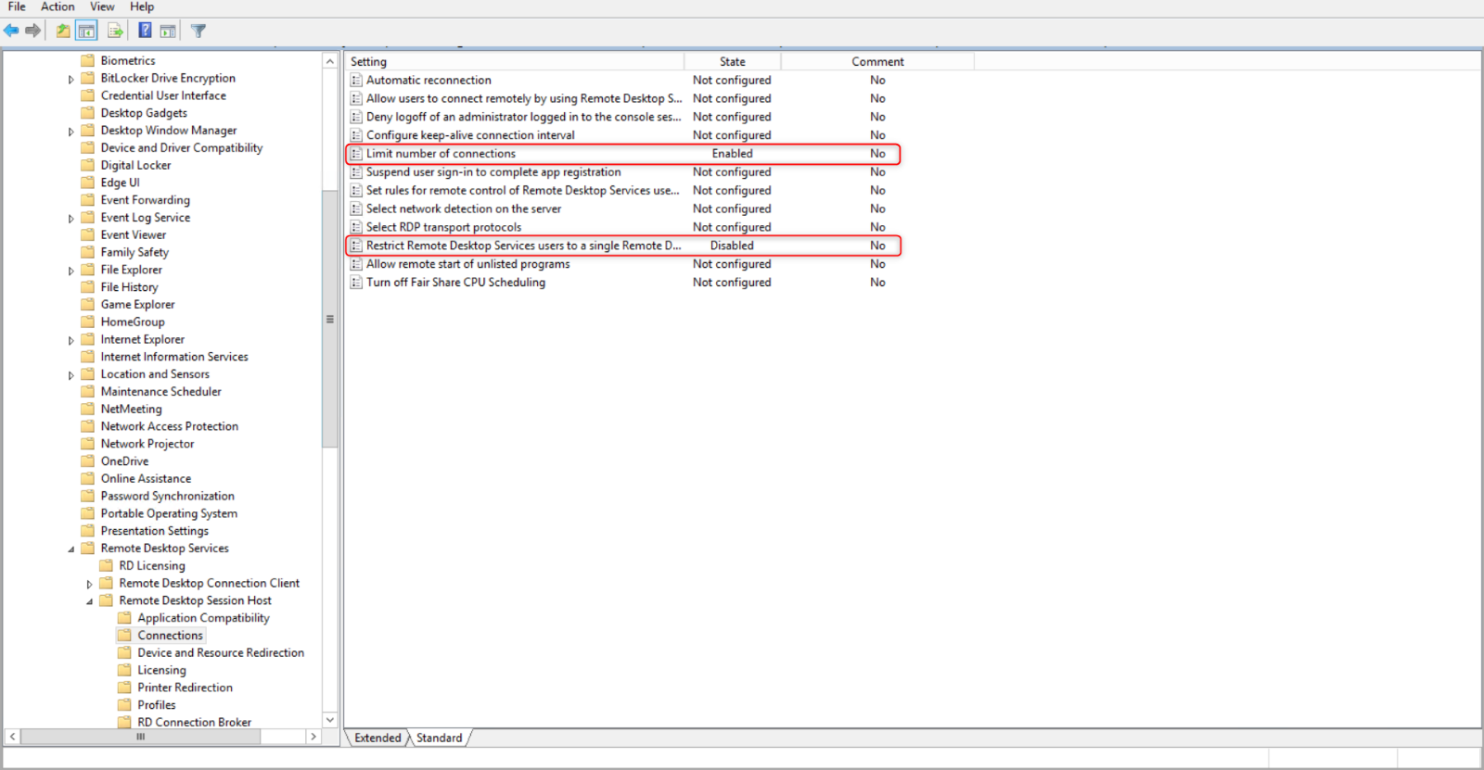Screen dimensions: 1484x770
Task: Click the Filter funnel toolbar icon
Action: tap(198, 31)
